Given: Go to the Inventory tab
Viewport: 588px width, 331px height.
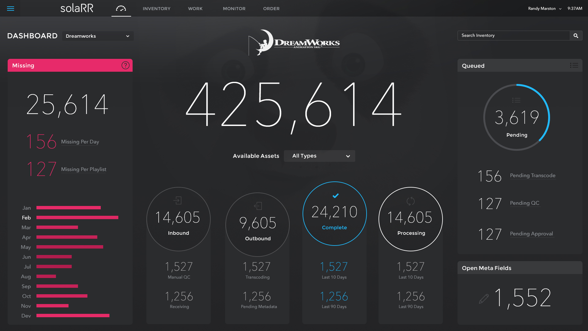Looking at the screenshot, I should (x=156, y=9).
